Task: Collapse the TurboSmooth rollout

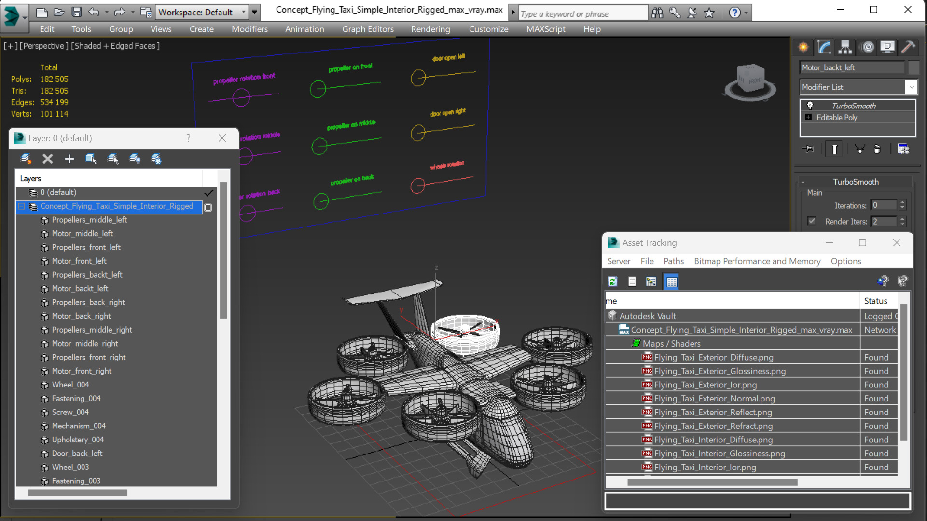Action: click(803, 182)
